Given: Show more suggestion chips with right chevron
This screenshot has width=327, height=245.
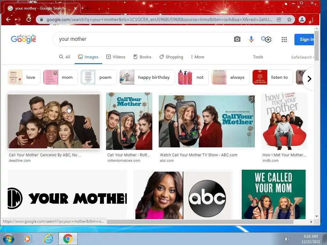Looking at the screenshot, I should pos(309,79).
